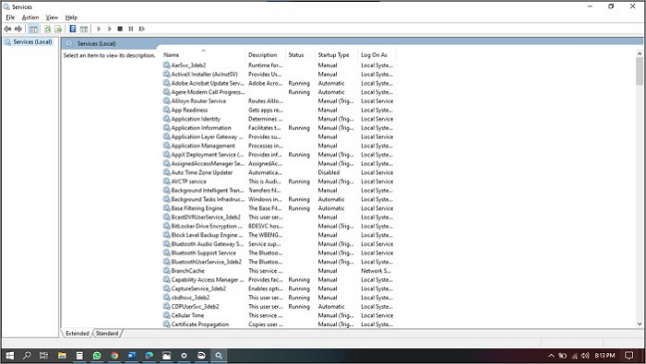Click the Forward arrow in the toolbar
The height and width of the screenshot is (364, 646).
[18, 29]
